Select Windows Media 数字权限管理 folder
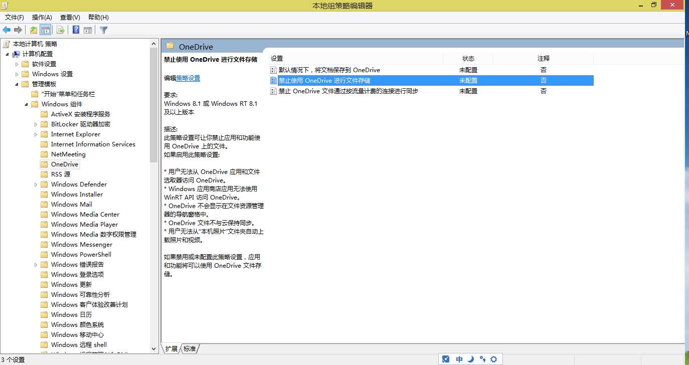The width and height of the screenshot is (689, 365). click(94, 235)
